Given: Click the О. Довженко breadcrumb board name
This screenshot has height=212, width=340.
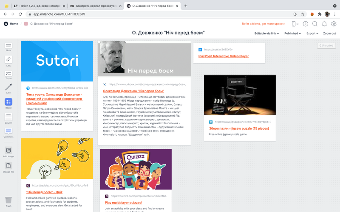Looking at the screenshot, I should (51, 24).
